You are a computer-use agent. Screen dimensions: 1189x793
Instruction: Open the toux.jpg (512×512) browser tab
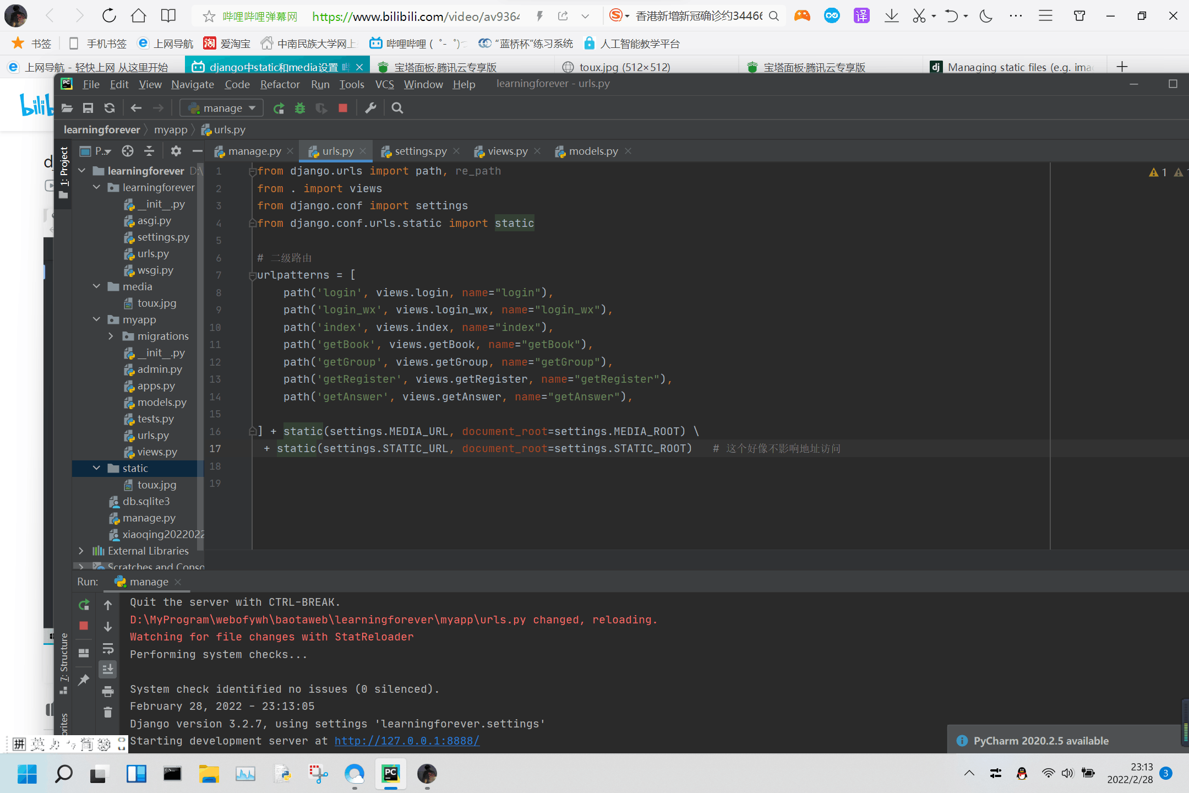(x=624, y=67)
